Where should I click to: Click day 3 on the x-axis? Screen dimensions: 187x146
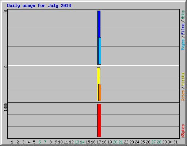click(23, 142)
